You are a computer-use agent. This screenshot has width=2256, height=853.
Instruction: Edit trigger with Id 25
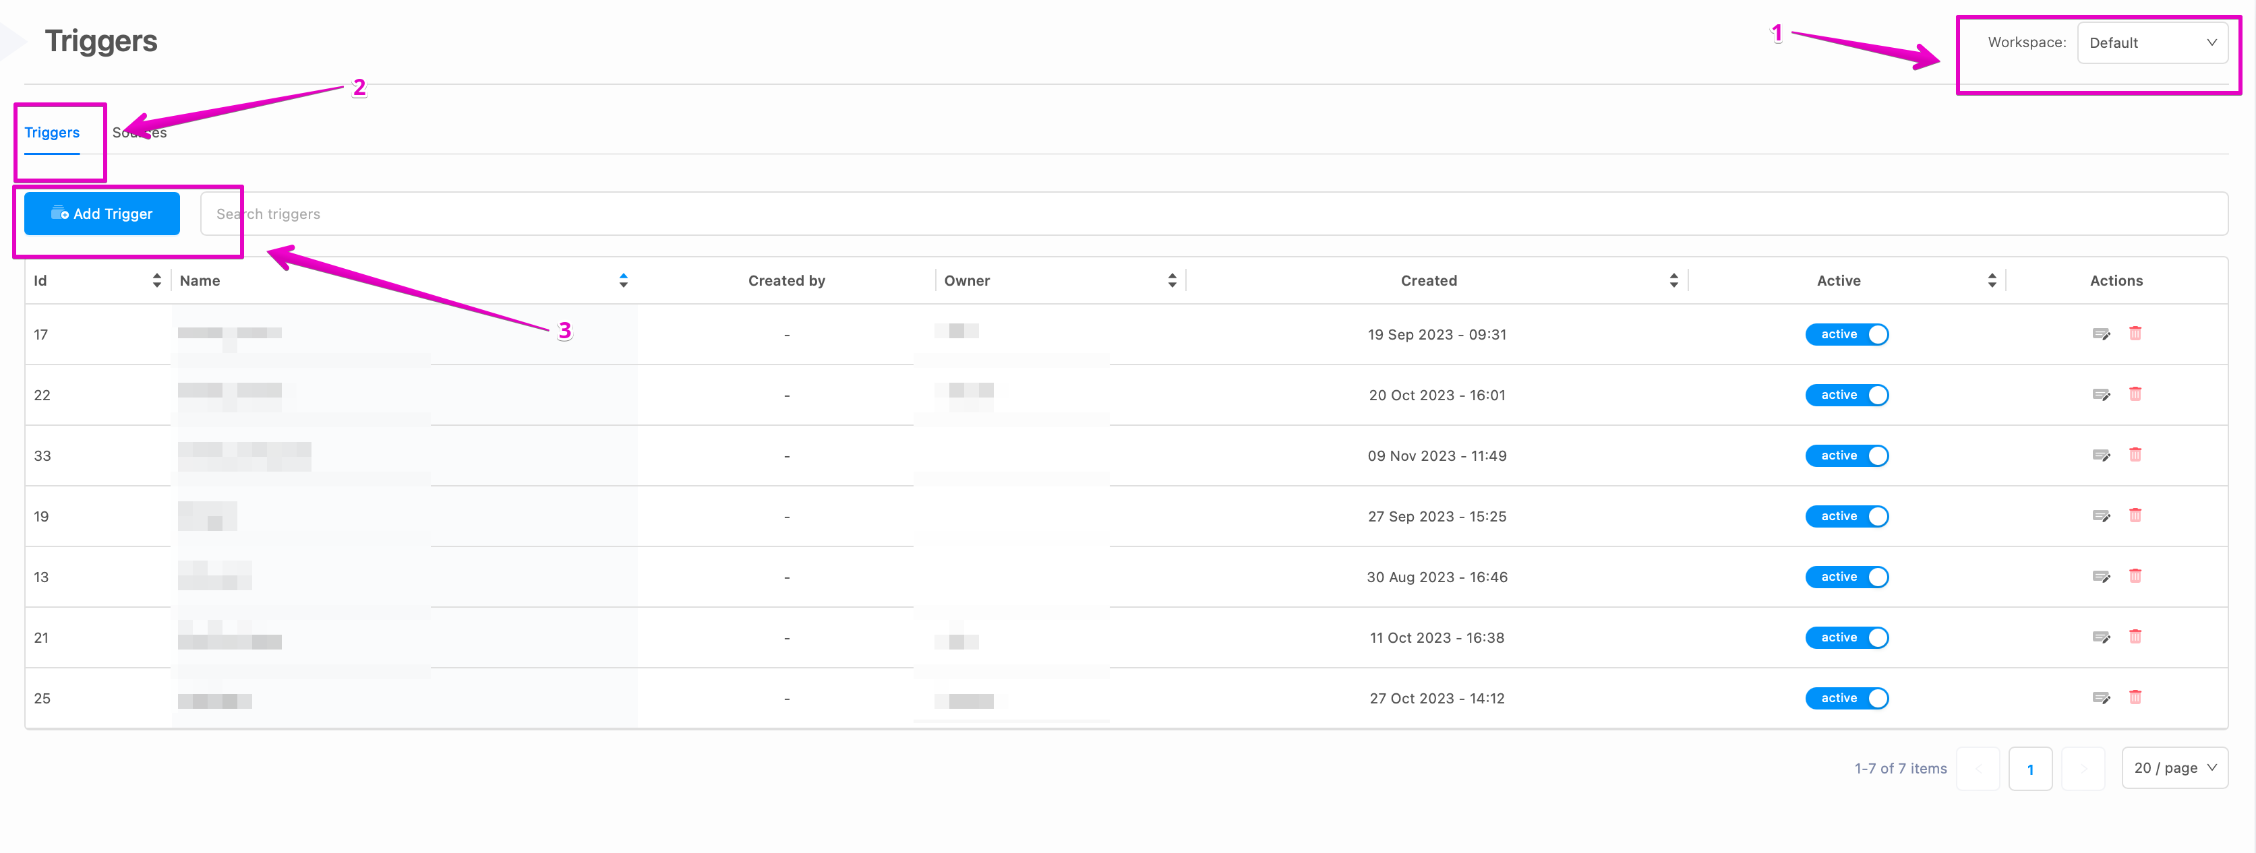2100,697
